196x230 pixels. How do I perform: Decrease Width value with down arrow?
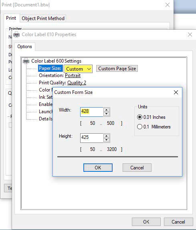[106, 114]
